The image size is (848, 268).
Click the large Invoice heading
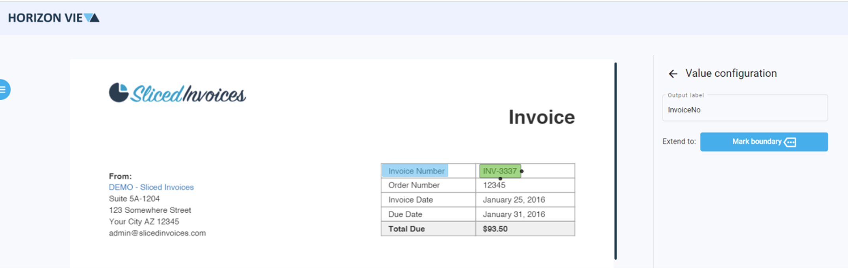pyautogui.click(x=541, y=117)
